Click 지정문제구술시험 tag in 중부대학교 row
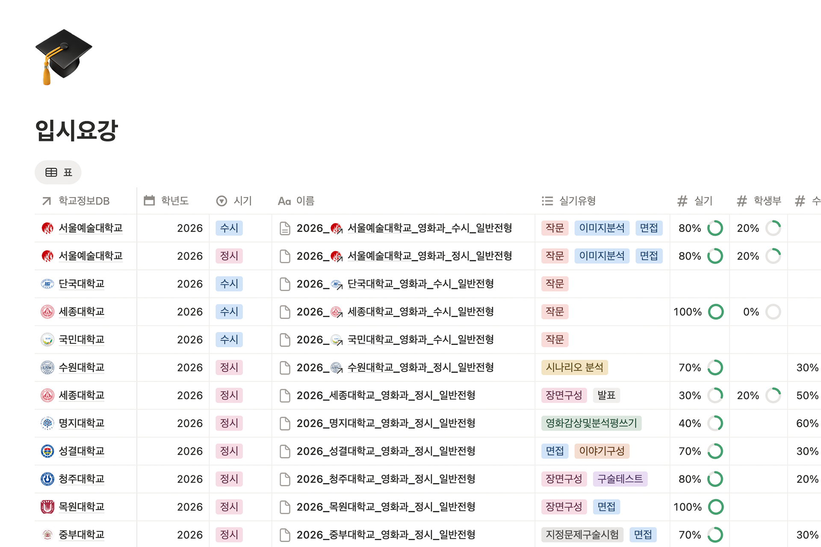 582,535
